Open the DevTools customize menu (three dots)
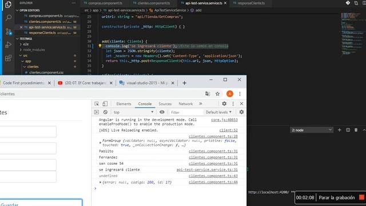Viewport: 366px width, 206px height. [233, 104]
